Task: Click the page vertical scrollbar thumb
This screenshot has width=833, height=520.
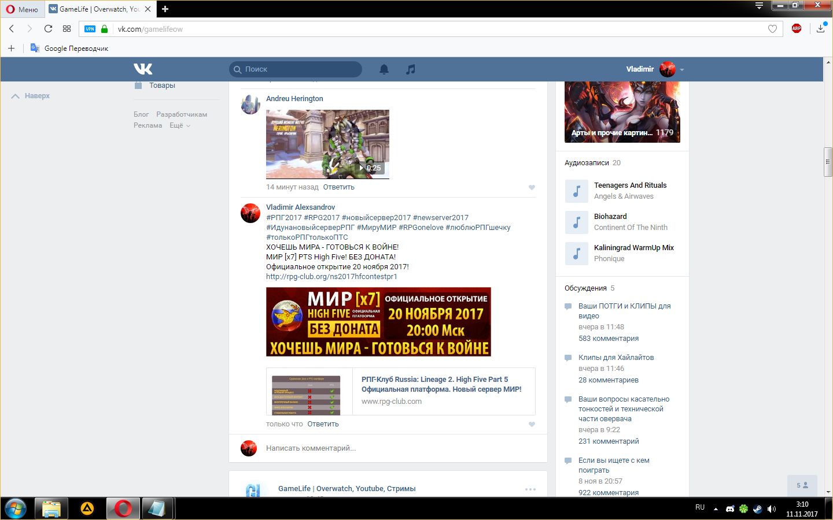Action: [828, 163]
